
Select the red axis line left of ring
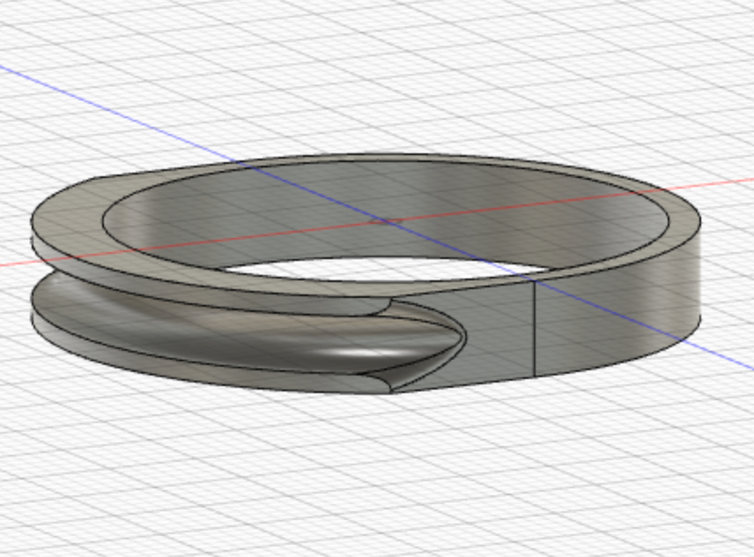click(x=13, y=263)
